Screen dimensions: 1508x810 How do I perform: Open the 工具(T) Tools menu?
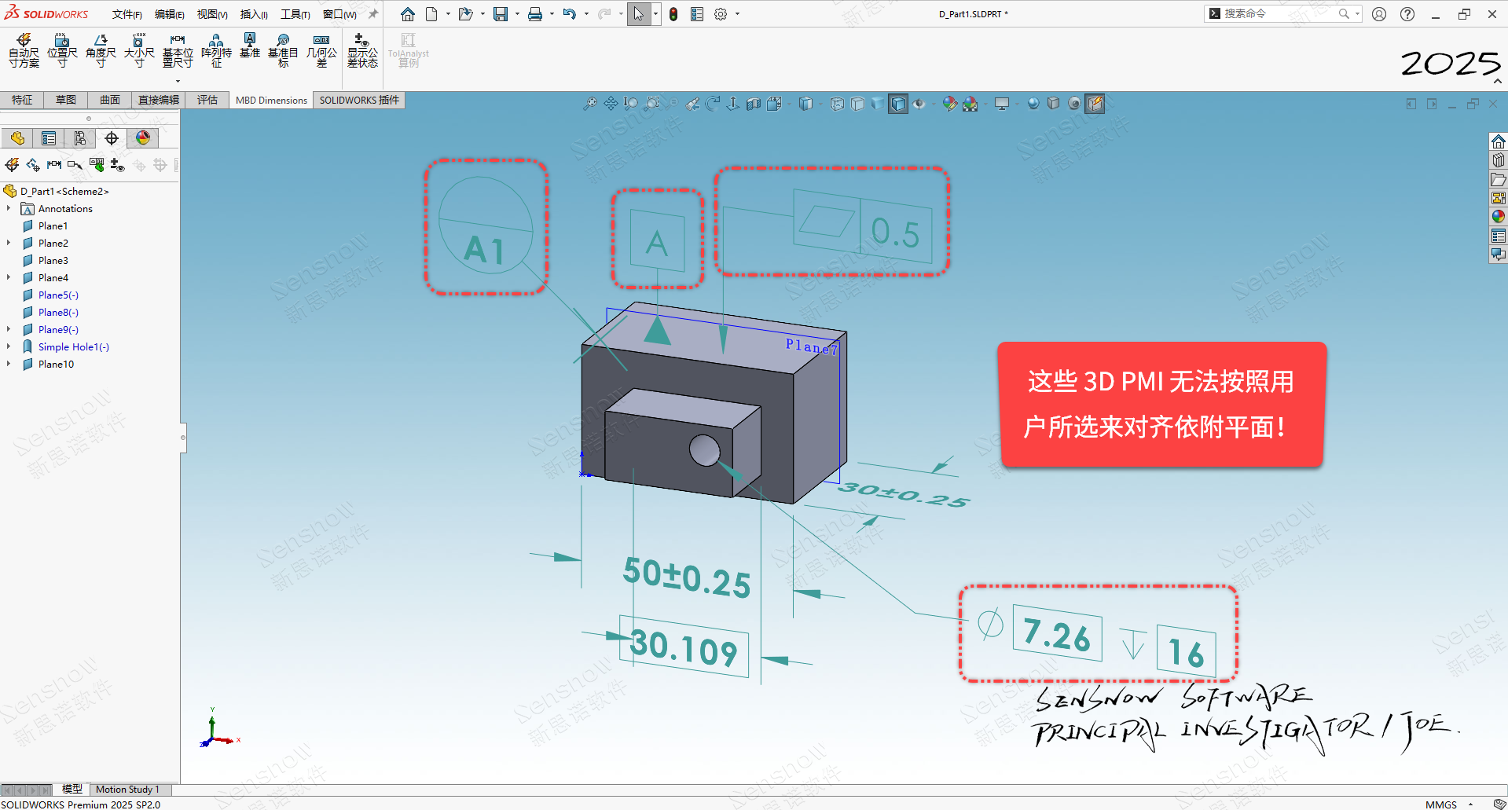[295, 14]
